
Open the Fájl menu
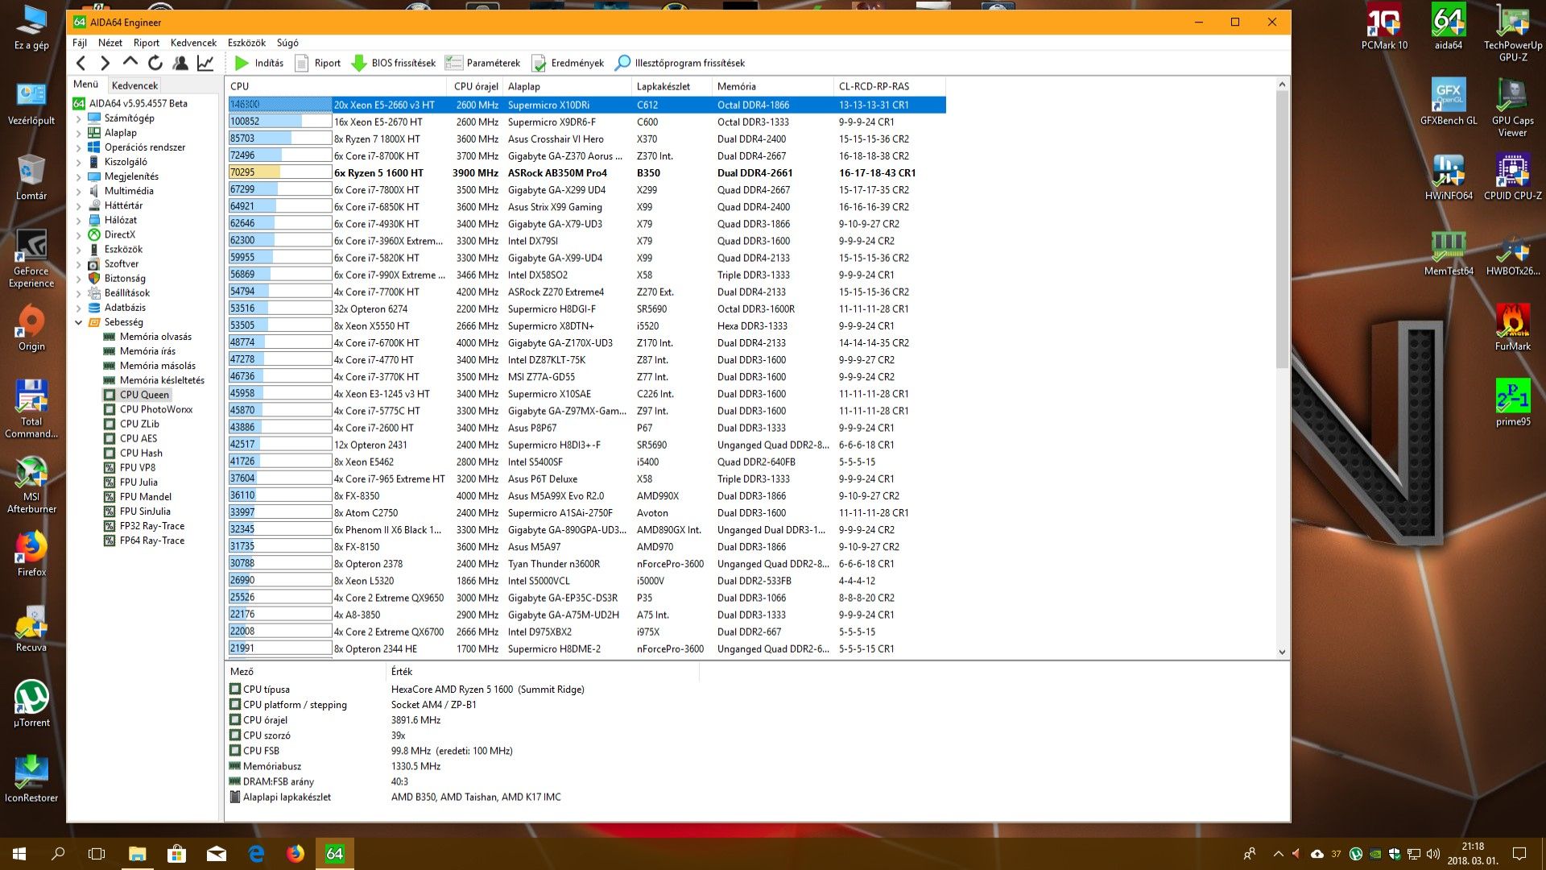pos(80,43)
